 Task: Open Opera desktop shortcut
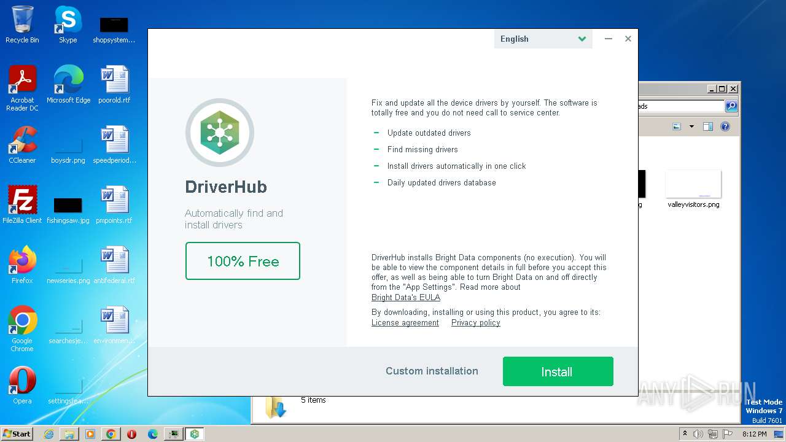click(22, 386)
